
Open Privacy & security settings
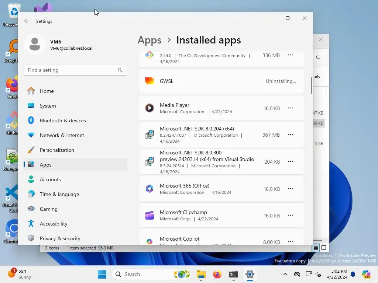(75, 238)
